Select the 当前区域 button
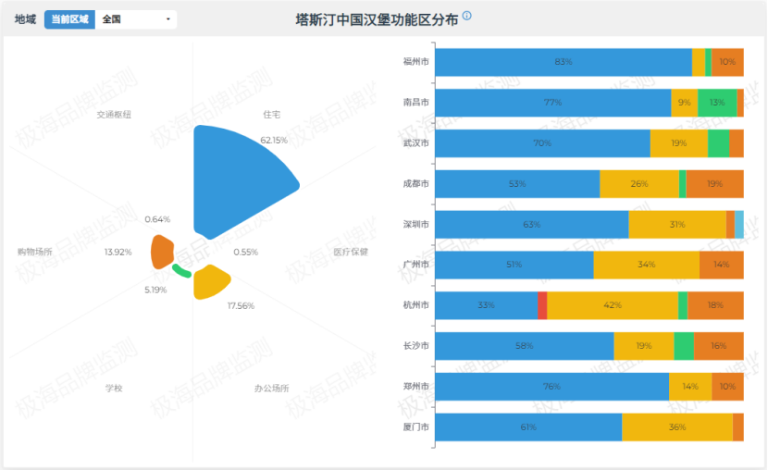Image resolution: width=768 pixels, height=470 pixels. coord(69,19)
